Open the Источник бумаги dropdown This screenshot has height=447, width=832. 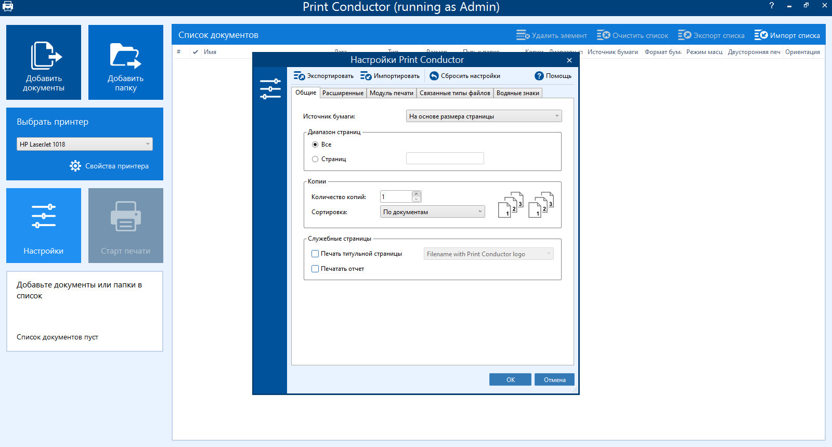484,116
